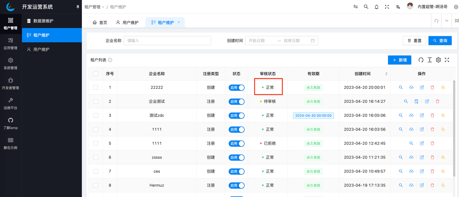
Task: Edit the 测试zdc tenant row
Action: click(x=422, y=115)
